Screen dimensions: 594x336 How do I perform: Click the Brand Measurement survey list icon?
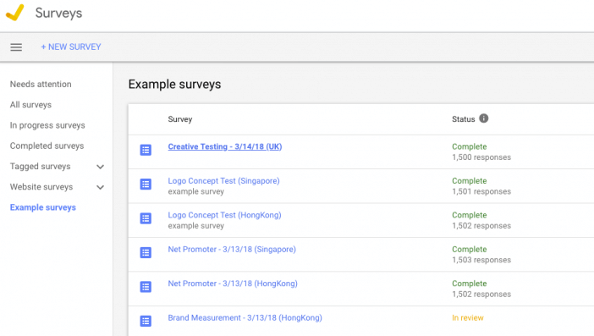tap(146, 321)
